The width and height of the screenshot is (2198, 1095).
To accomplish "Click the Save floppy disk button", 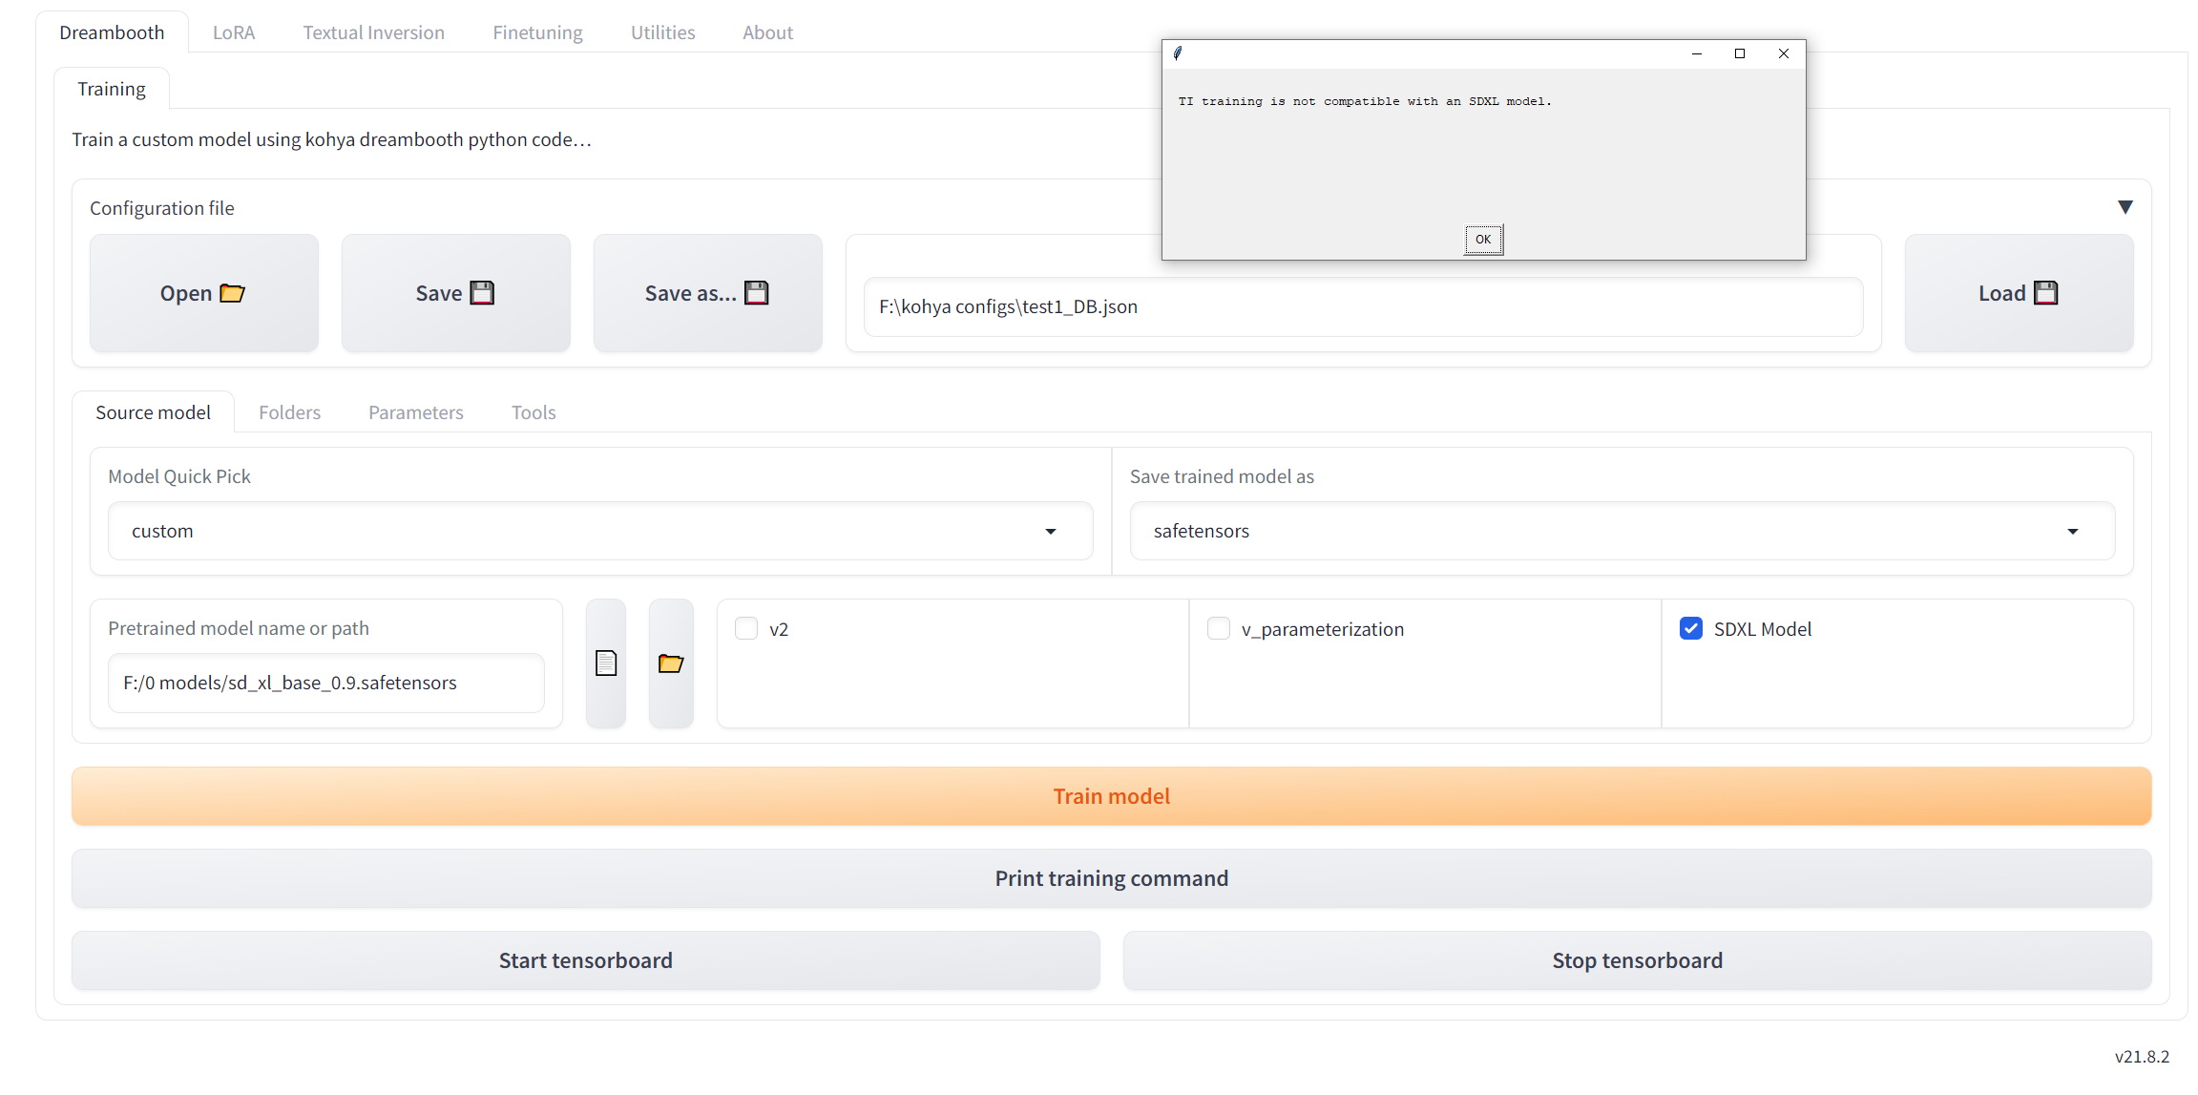I will pyautogui.click(x=455, y=293).
